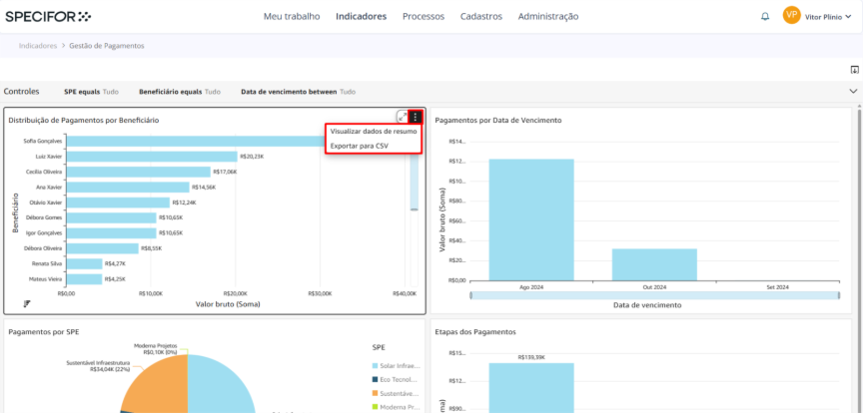Screen dimensions: 863x413
Task: Collapse the Controles bar with the chevron
Action: coord(854,92)
